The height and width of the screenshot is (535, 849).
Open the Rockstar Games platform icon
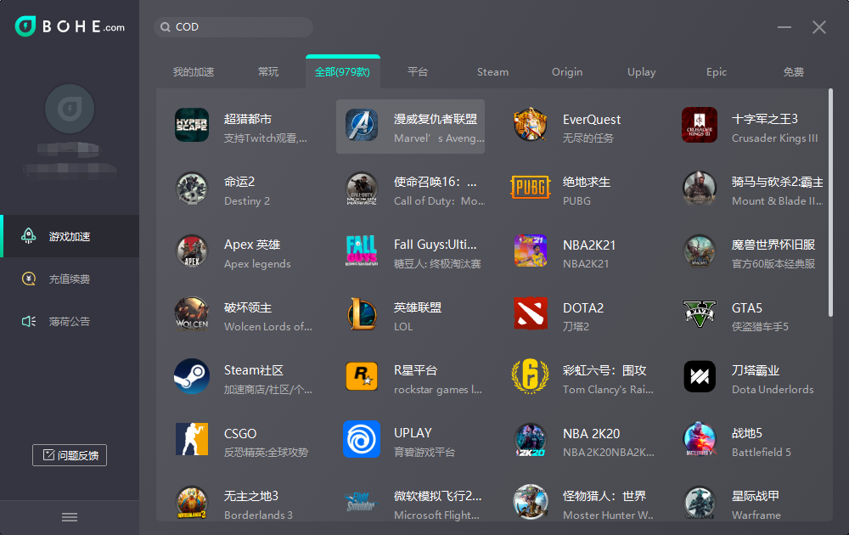point(362,376)
